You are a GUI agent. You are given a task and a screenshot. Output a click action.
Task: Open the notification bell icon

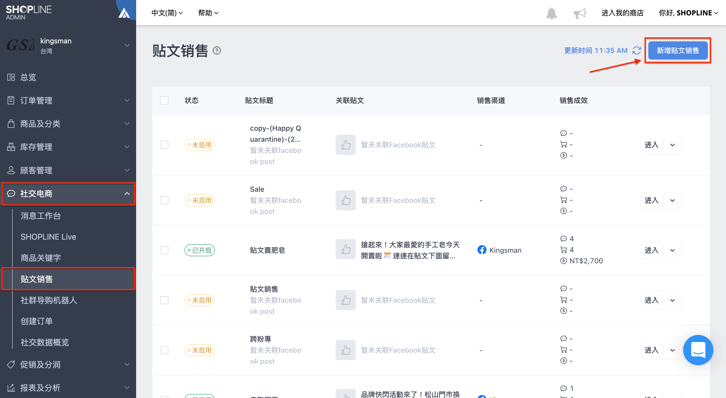pos(551,13)
